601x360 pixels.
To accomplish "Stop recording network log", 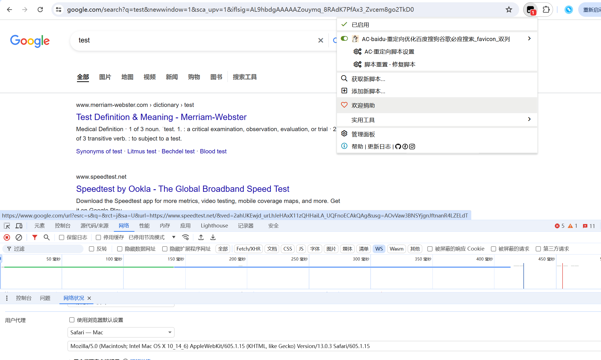I will click(7, 237).
